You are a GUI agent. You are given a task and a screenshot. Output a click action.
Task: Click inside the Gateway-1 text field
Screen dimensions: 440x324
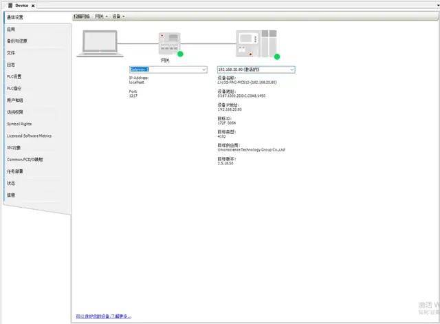pyautogui.click(x=165, y=69)
